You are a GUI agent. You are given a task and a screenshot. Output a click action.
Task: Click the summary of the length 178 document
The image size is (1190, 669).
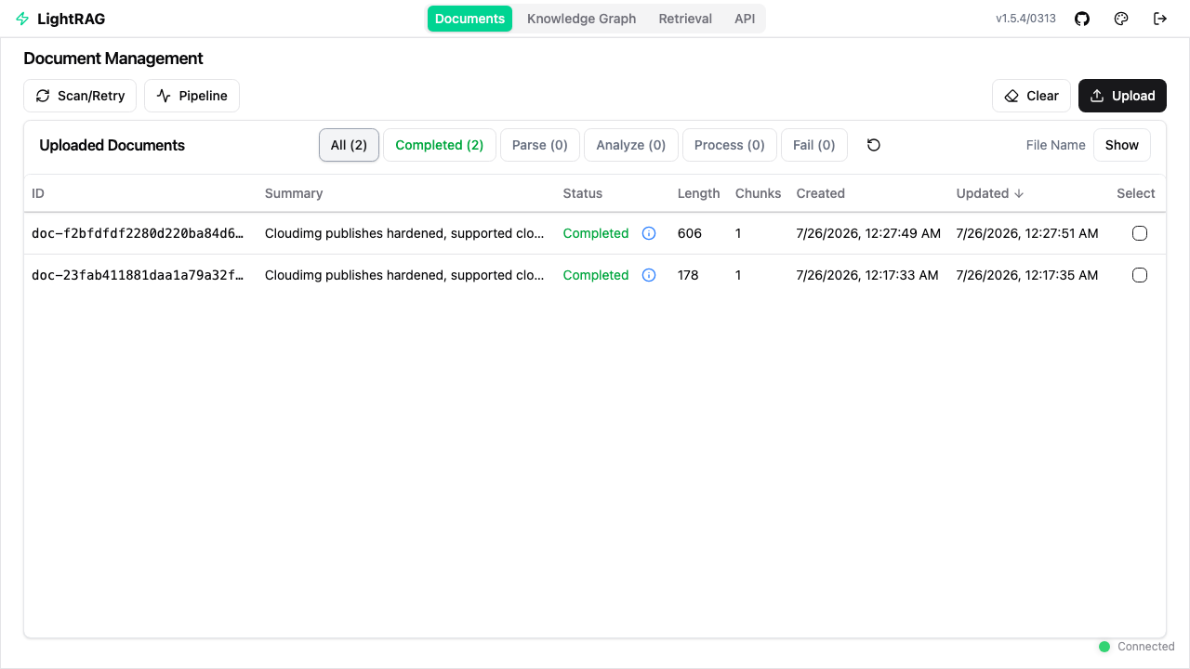pos(404,275)
